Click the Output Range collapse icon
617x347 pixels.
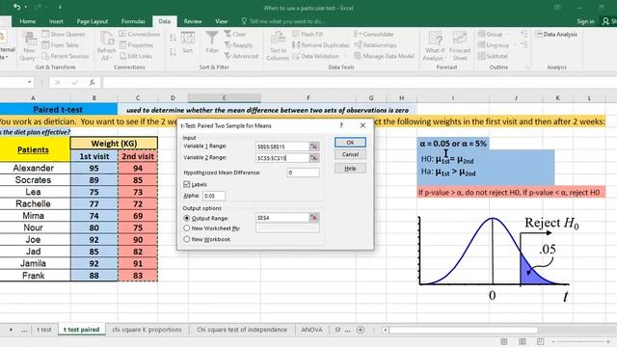click(313, 218)
